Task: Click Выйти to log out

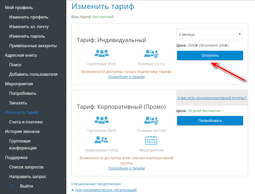Action: [27, 186]
